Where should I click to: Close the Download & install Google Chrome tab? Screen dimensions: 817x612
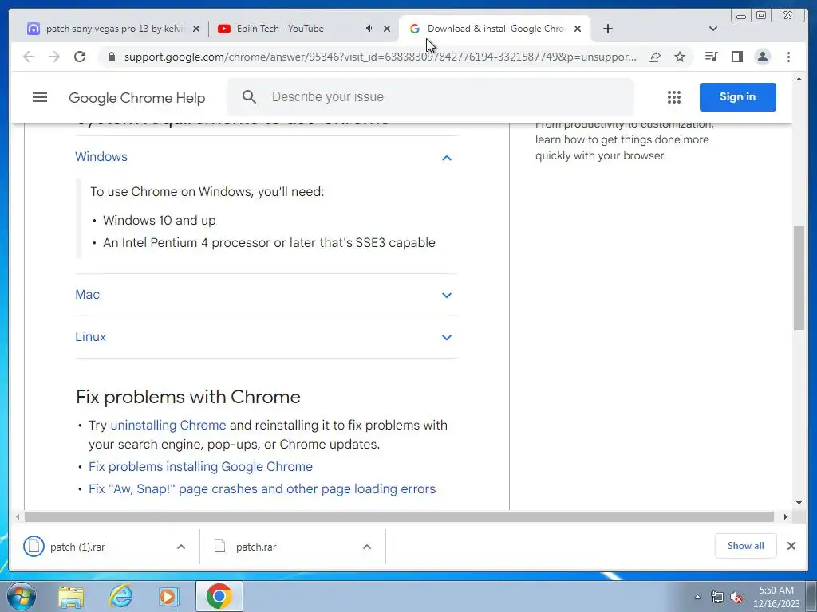click(x=578, y=29)
